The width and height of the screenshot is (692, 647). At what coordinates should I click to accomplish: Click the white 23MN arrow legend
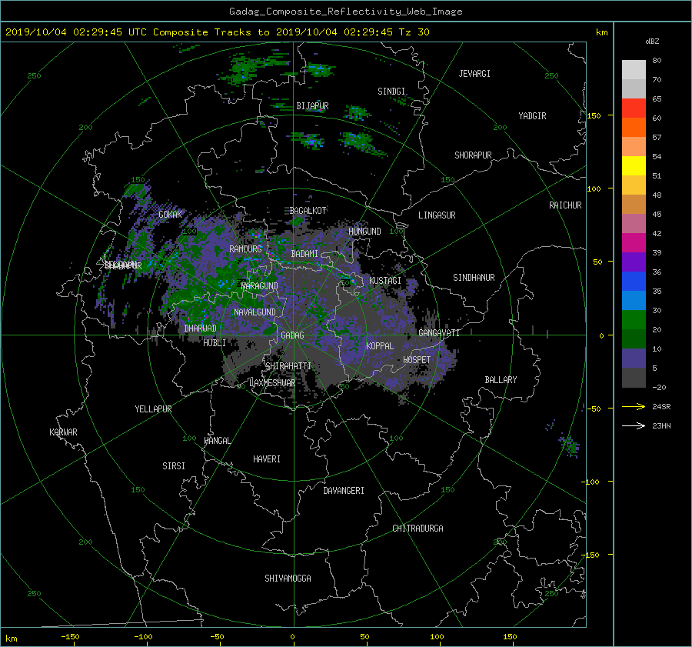point(634,425)
